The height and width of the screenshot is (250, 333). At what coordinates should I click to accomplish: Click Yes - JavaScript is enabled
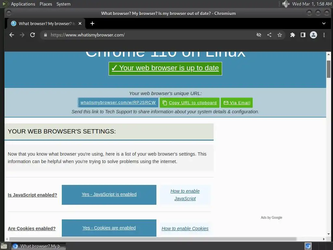(x=109, y=195)
